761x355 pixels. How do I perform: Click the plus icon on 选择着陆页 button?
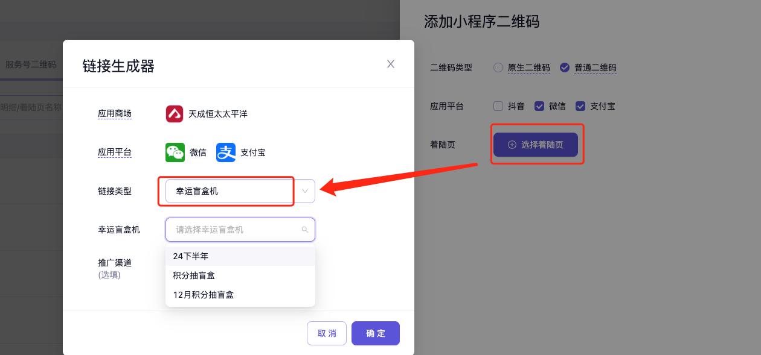[512, 145]
